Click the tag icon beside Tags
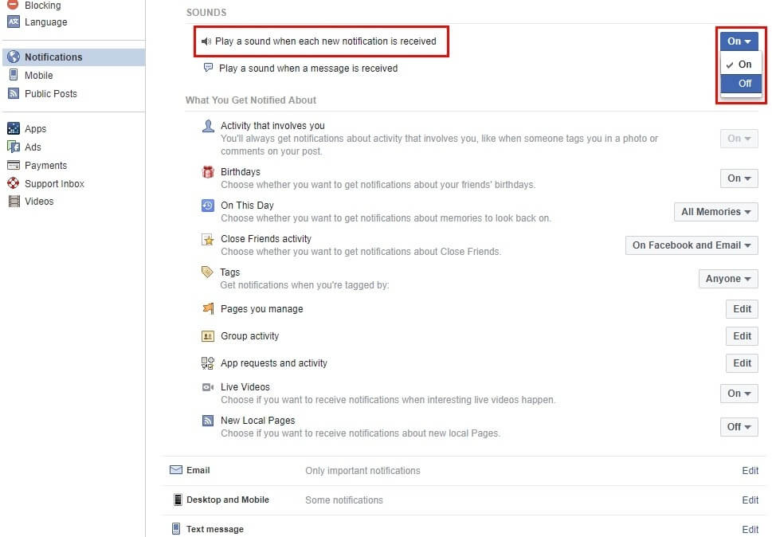Viewport: 772px width, 537px height. [x=207, y=272]
